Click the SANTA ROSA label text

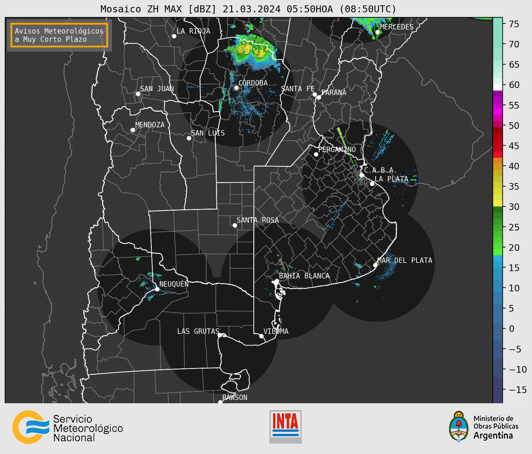click(258, 220)
